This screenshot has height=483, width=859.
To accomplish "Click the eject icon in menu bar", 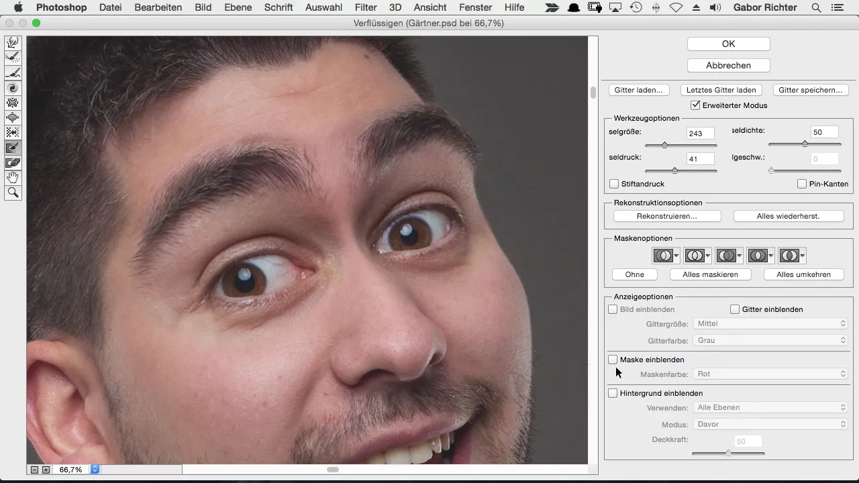I will tap(695, 8).
